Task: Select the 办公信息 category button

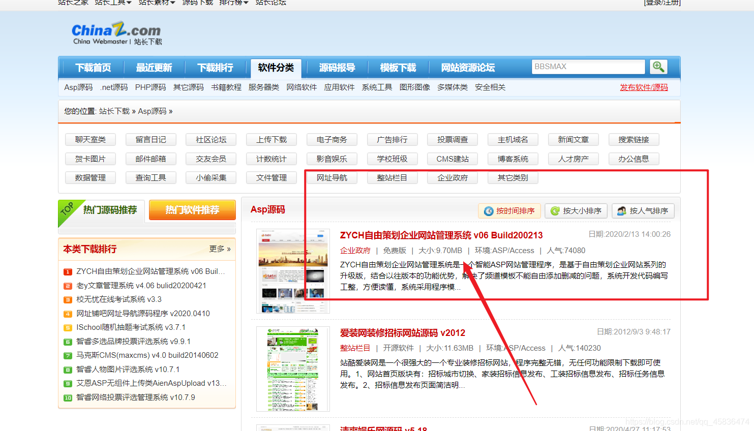Action: click(x=634, y=159)
